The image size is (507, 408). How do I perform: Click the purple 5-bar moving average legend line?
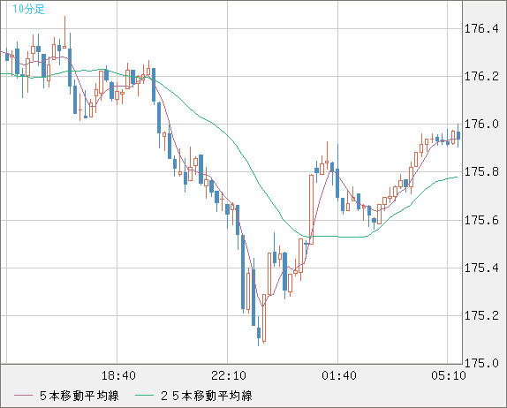[23, 396]
